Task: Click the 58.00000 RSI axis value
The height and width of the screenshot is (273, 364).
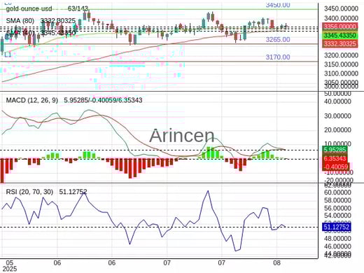Action: click(337, 200)
